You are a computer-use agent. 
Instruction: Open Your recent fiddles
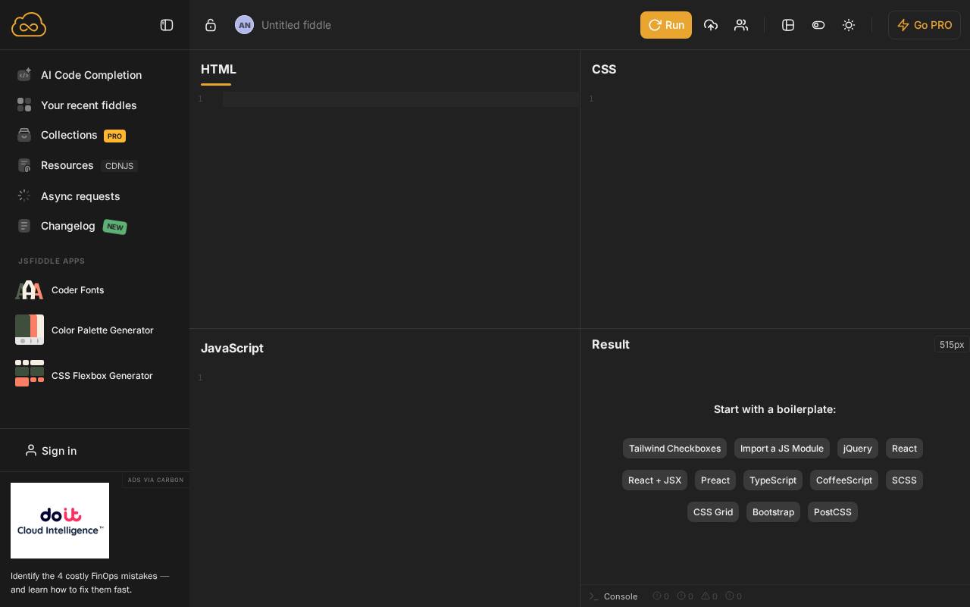pyautogui.click(x=89, y=105)
